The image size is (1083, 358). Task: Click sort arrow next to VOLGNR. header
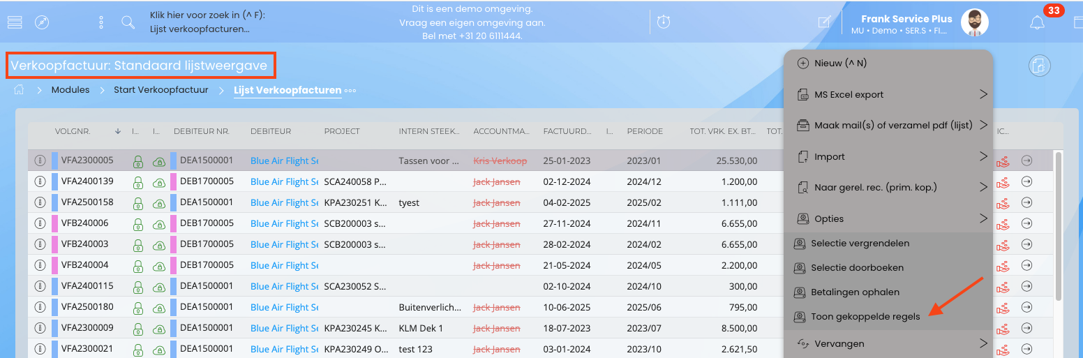pos(118,131)
